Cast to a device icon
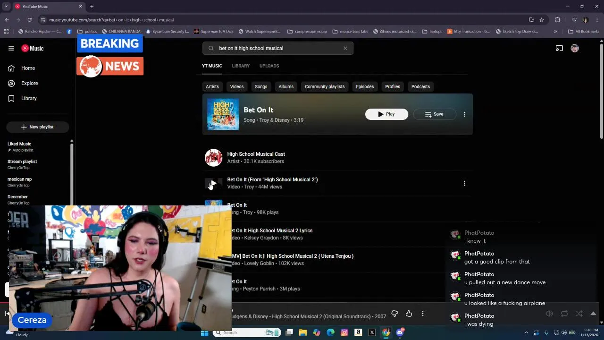Viewport: 604px width, 340px height. click(559, 48)
